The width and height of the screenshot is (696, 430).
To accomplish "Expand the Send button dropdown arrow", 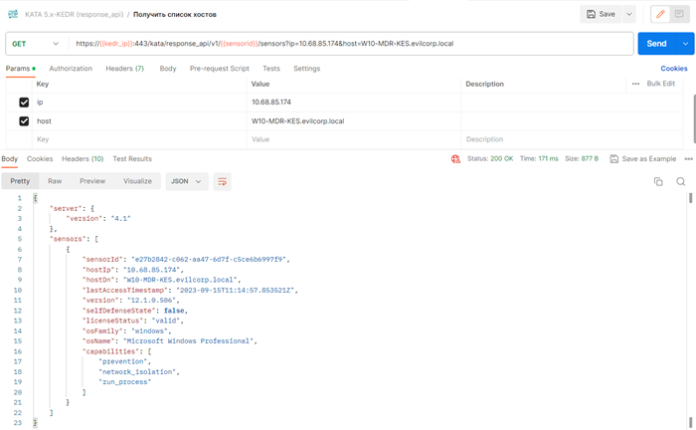I will [685, 44].
